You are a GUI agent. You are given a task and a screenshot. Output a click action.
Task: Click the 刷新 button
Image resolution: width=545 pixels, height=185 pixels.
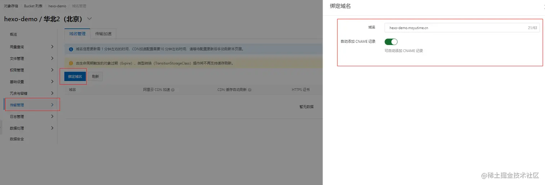pos(96,77)
